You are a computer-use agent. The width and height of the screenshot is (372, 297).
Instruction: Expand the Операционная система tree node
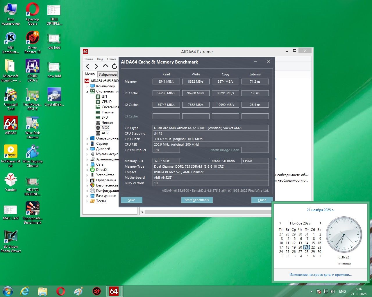[x=87, y=139]
